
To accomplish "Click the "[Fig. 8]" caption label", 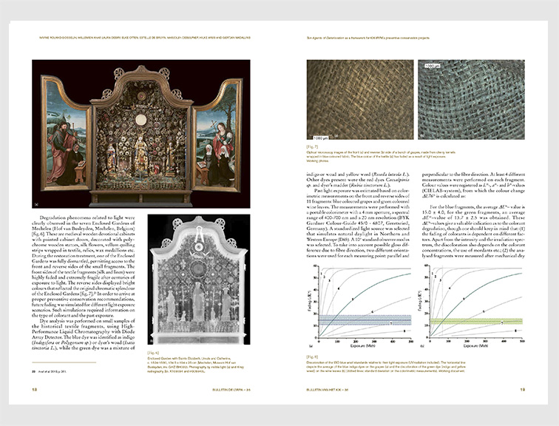I will click(x=312, y=356).
